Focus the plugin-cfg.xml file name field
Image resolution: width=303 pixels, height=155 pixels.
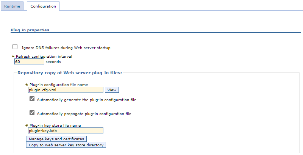coord(66,90)
